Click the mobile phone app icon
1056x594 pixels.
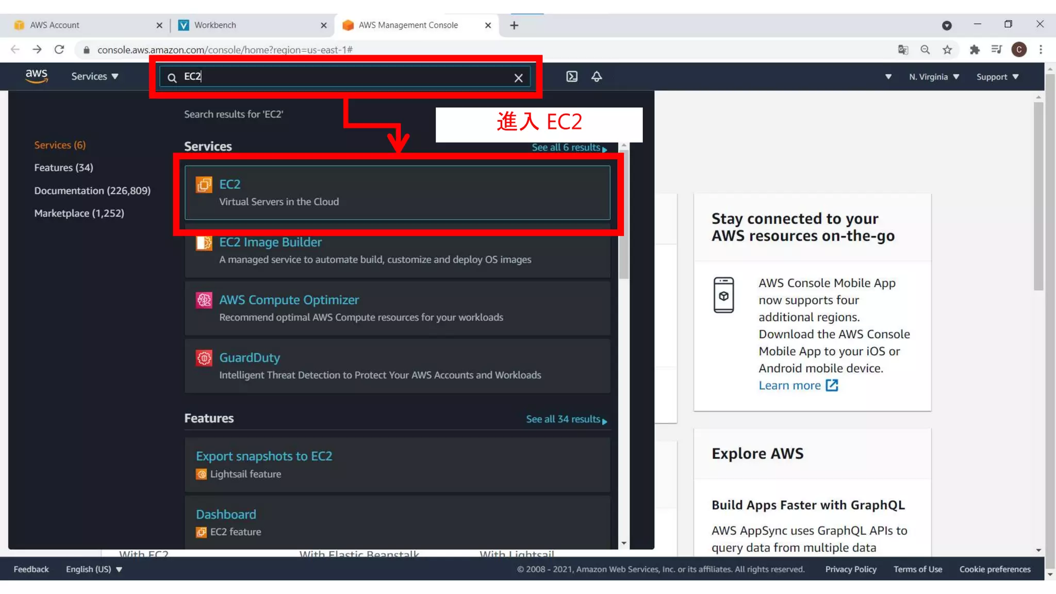(723, 294)
